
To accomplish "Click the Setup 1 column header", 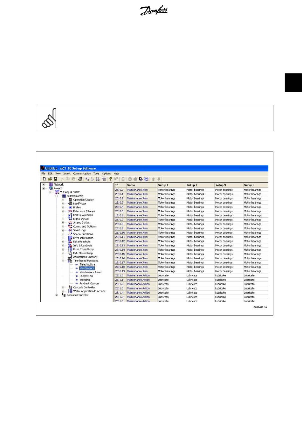I will pyautogui.click(x=171, y=185).
